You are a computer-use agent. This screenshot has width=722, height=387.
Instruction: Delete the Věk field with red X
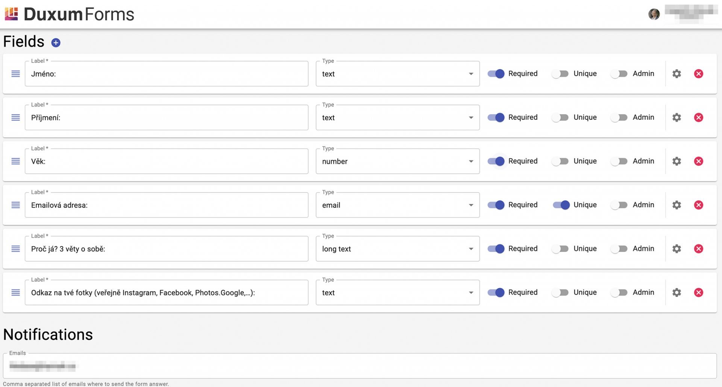tap(698, 161)
